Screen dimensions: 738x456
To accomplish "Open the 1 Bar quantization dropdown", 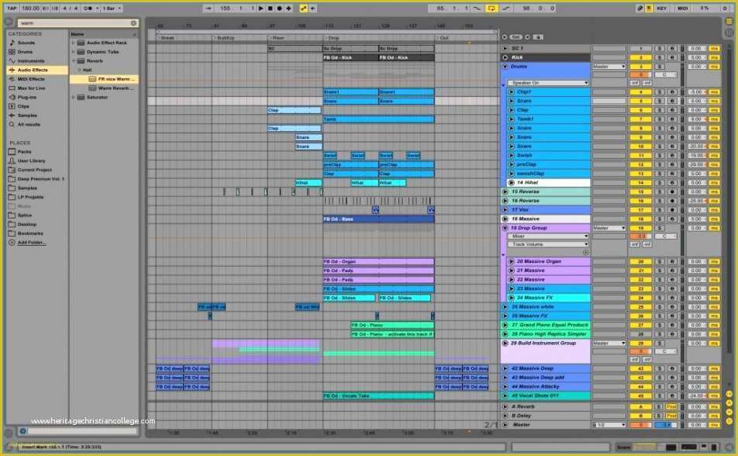I will click(112, 8).
